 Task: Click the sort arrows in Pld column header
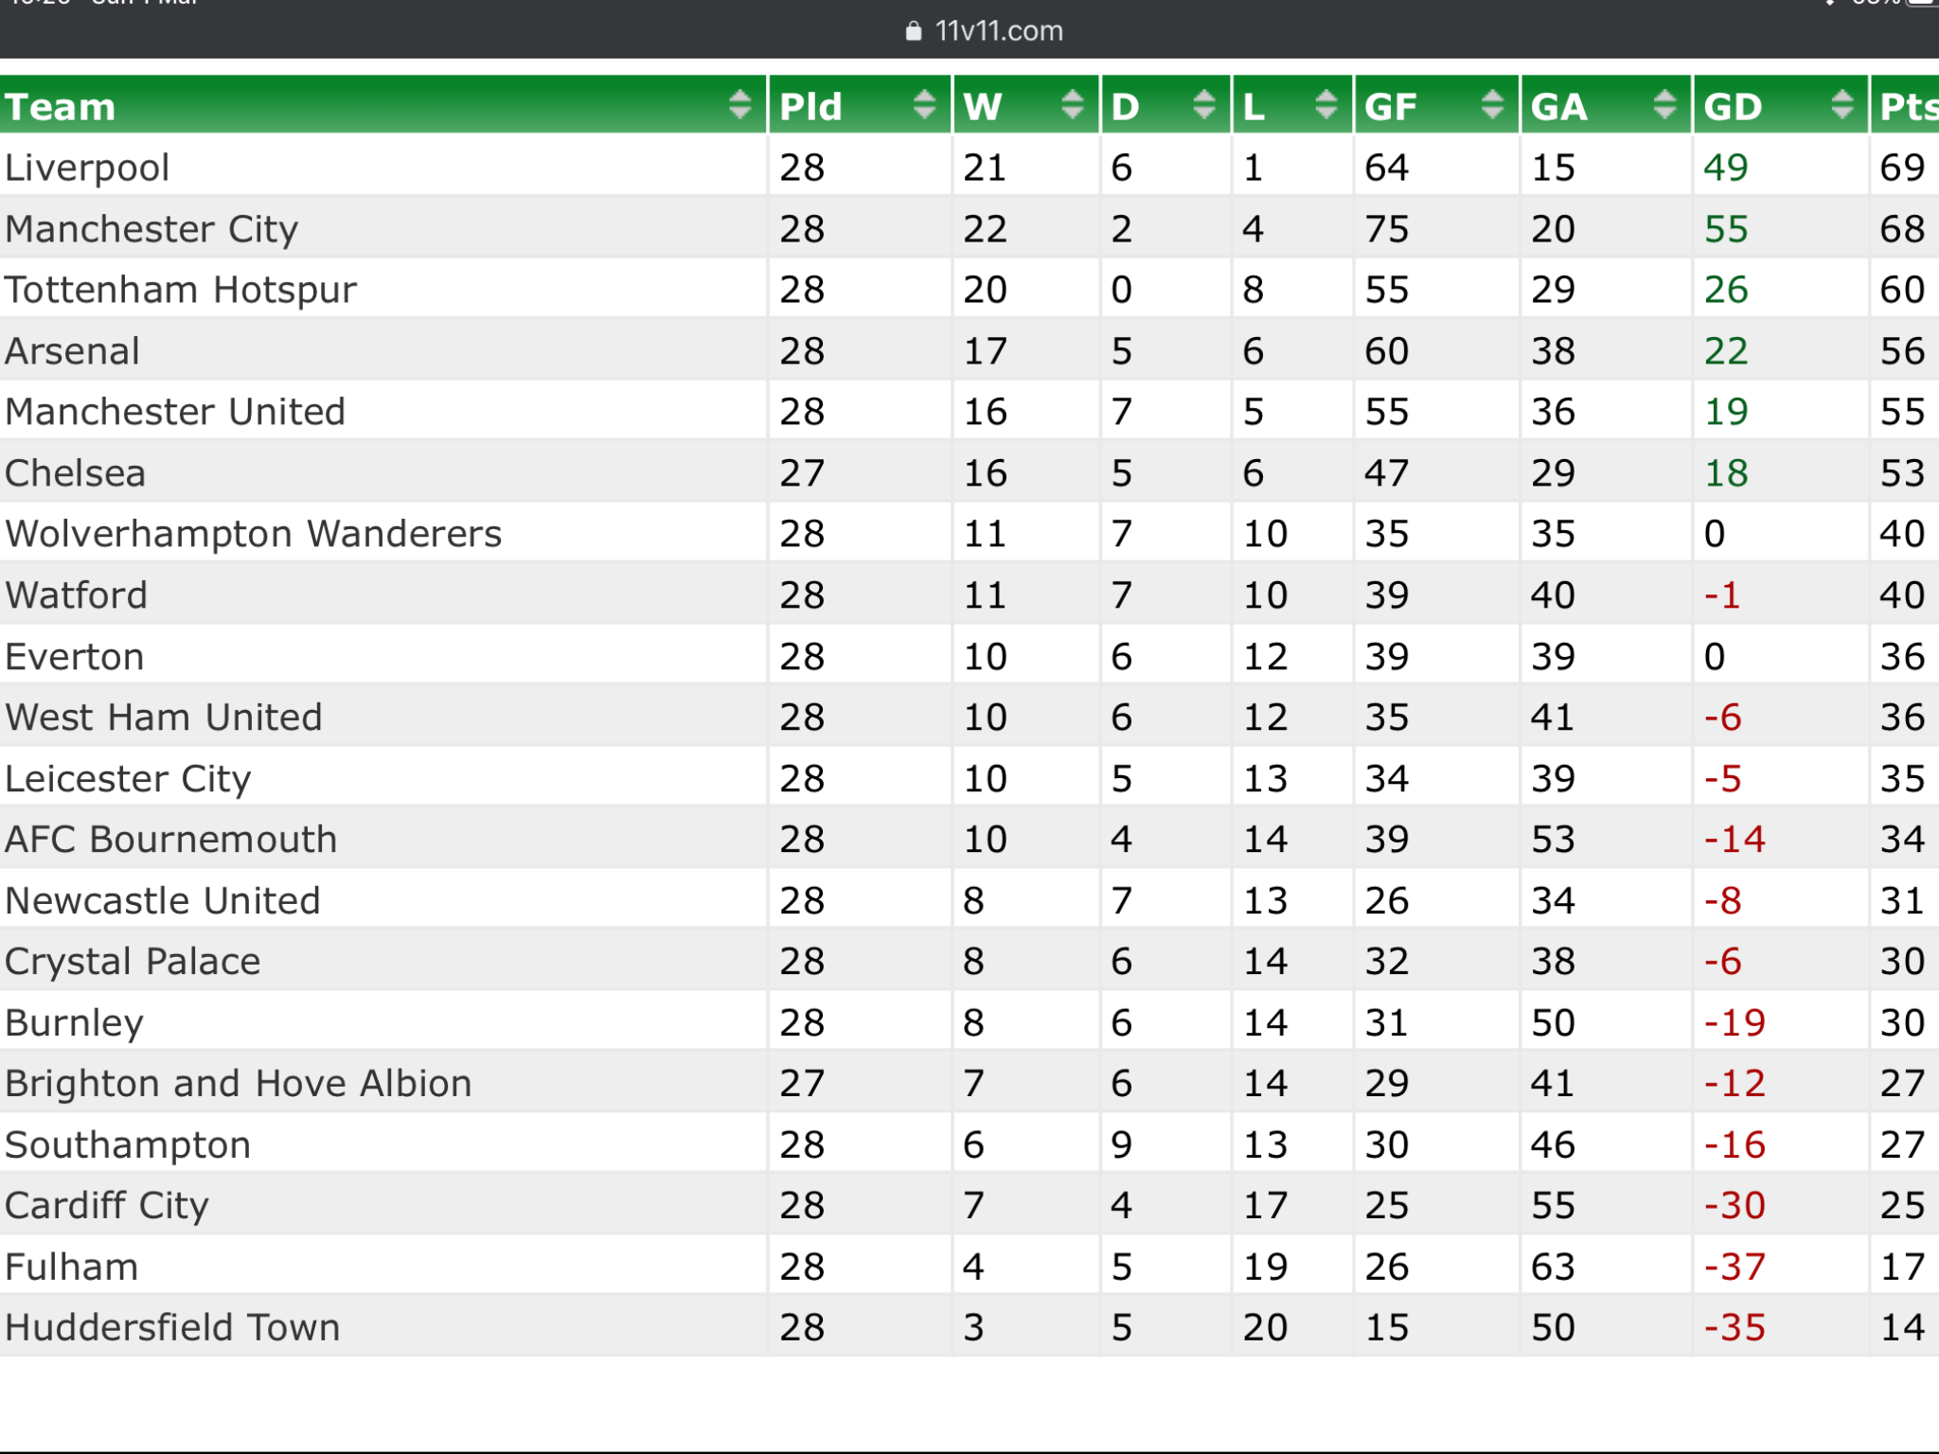pos(924,104)
